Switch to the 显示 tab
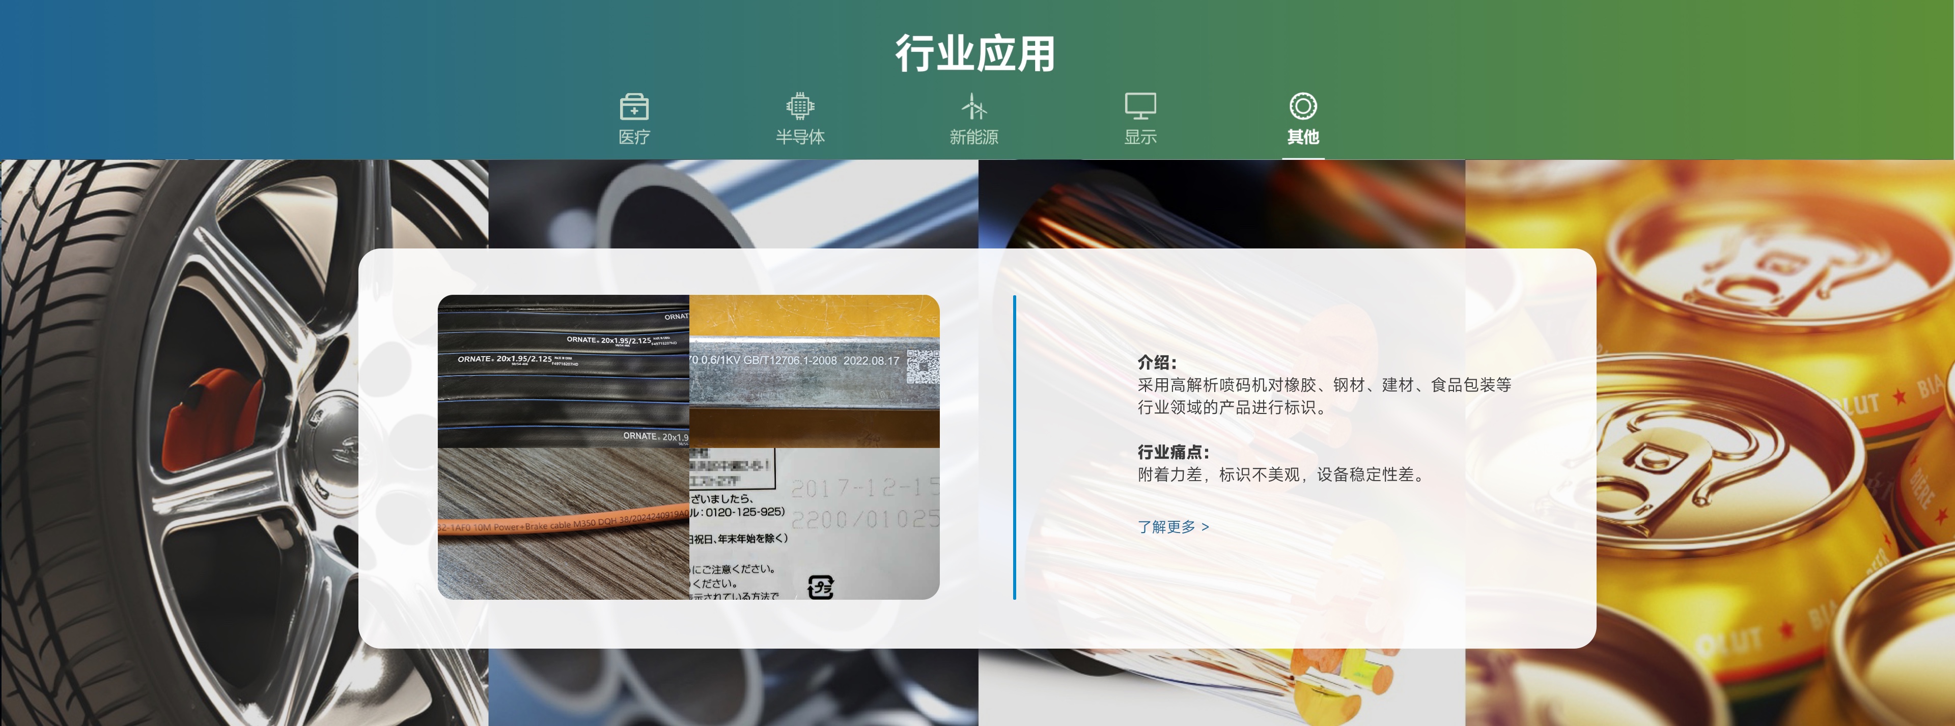Viewport: 1955px width, 726px height. (1140, 136)
